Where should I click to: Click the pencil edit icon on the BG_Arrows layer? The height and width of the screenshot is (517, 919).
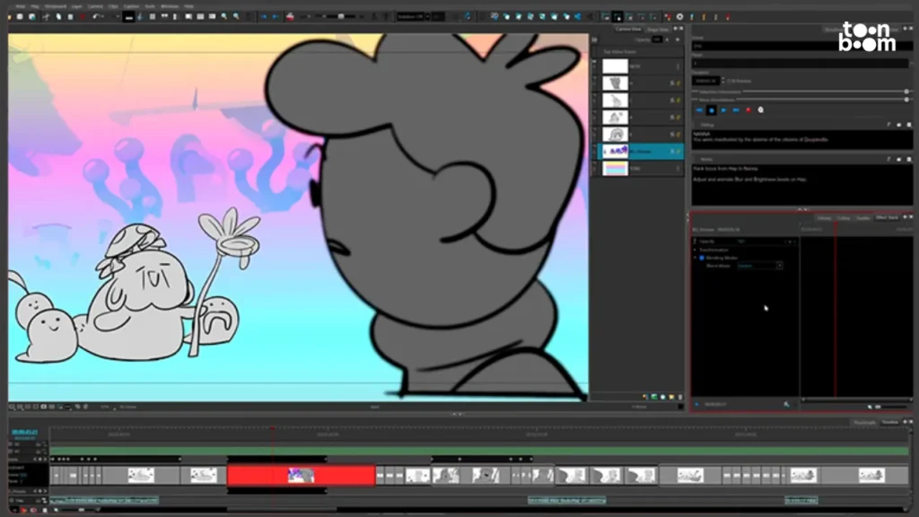click(678, 151)
